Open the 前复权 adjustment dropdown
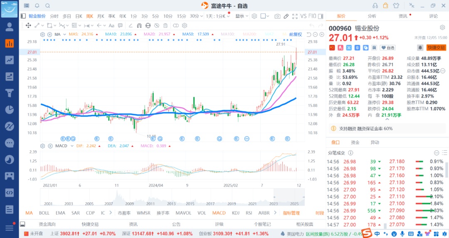Screen dimensions: 449x238 (296, 34)
